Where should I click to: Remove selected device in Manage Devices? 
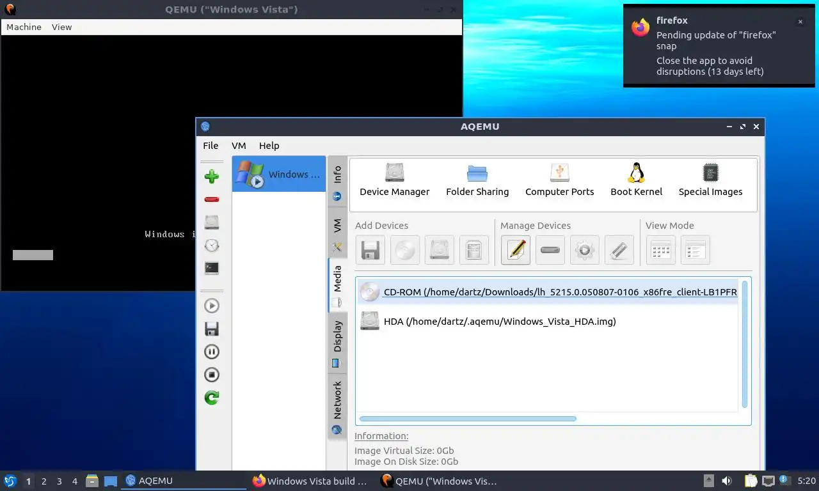(x=550, y=250)
